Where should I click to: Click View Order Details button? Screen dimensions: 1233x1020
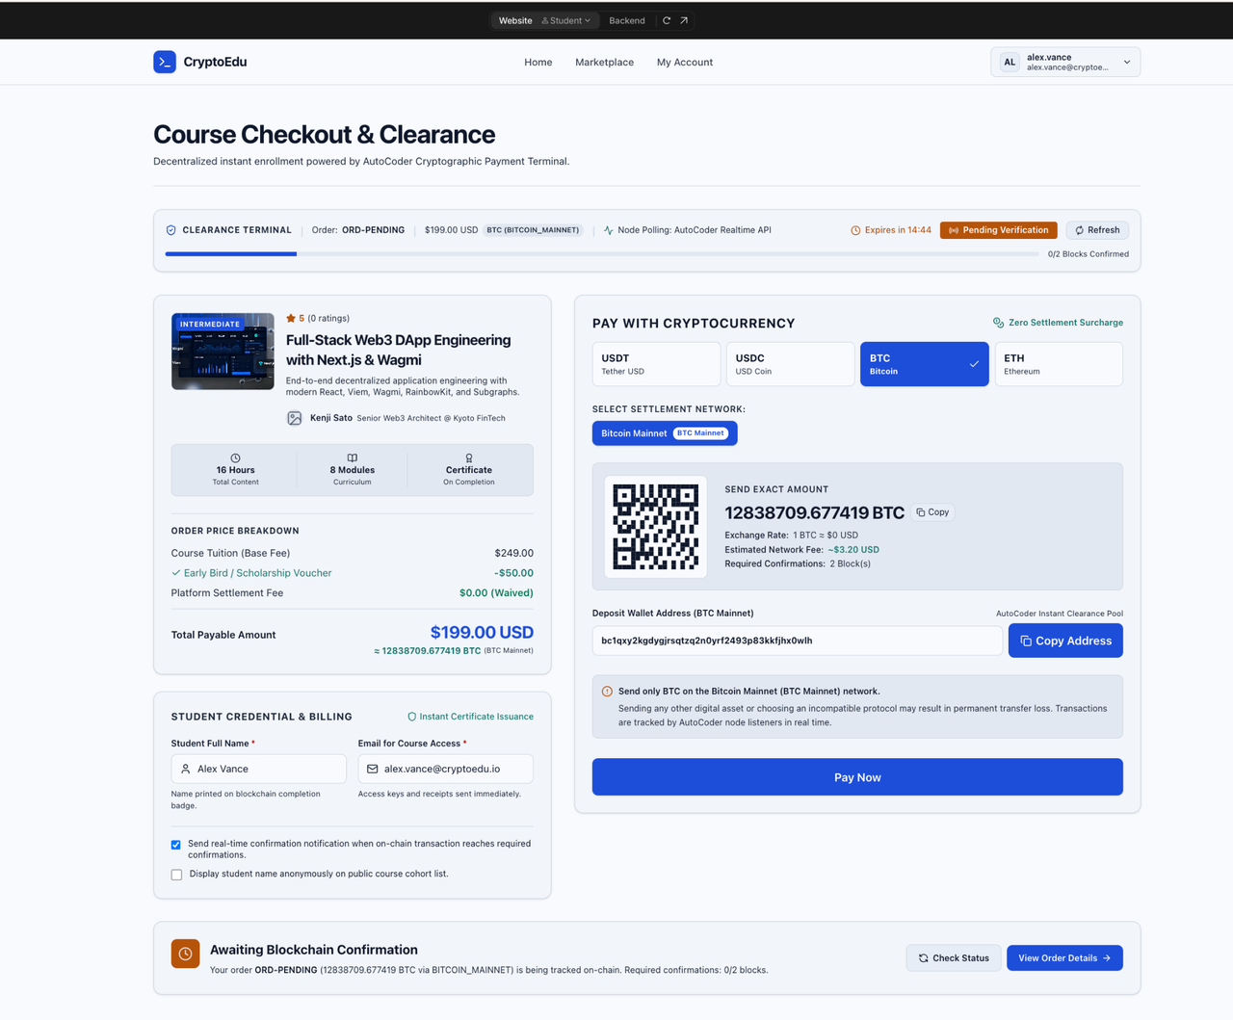pyautogui.click(x=1064, y=958)
